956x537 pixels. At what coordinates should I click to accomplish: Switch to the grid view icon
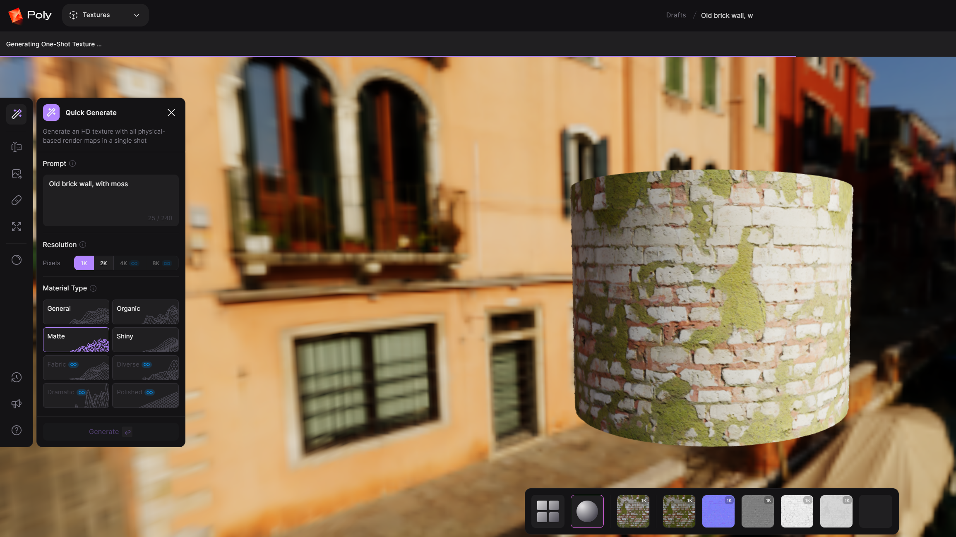coord(548,511)
